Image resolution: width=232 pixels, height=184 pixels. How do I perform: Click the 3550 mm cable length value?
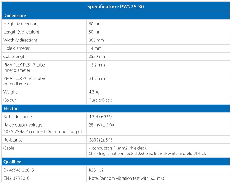click(x=98, y=57)
